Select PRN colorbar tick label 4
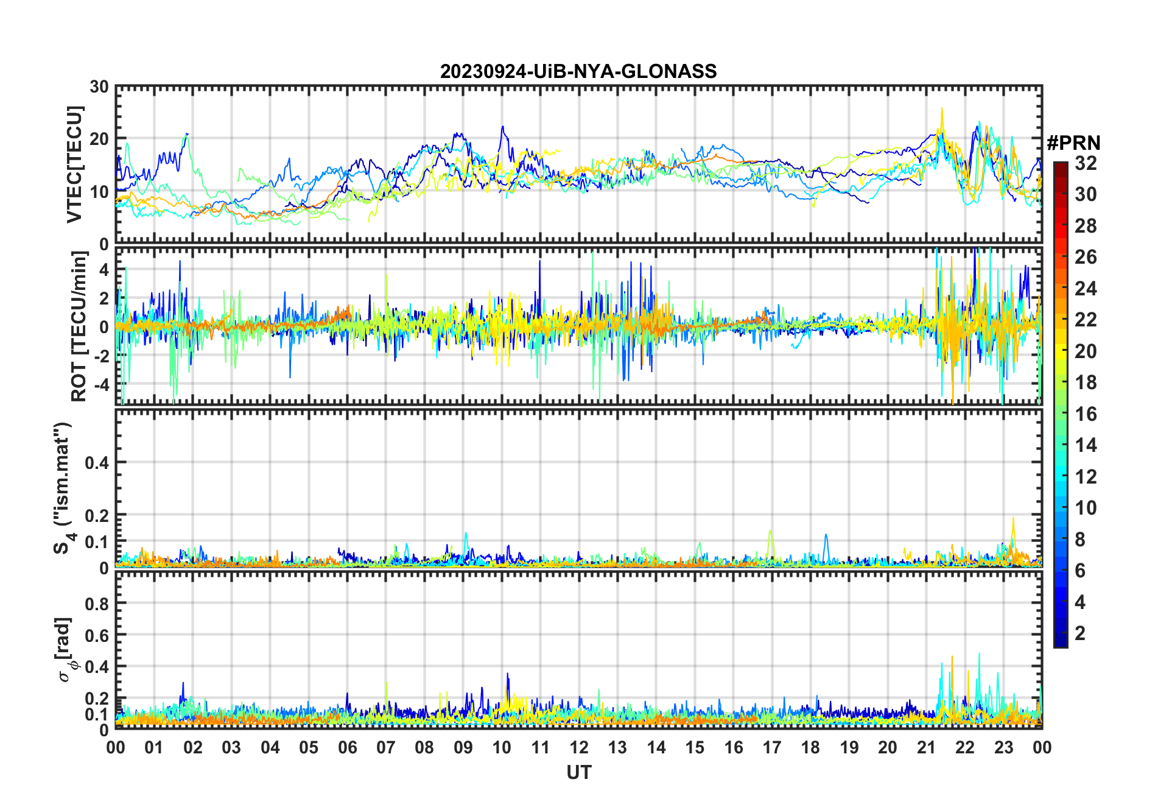The height and width of the screenshot is (810, 1158). click(1080, 602)
